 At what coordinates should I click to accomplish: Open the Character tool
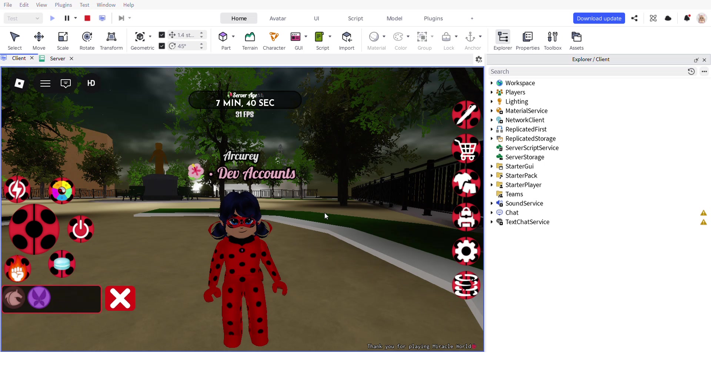click(274, 41)
